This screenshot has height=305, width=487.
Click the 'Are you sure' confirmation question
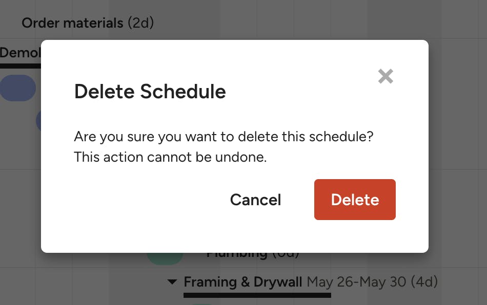[x=224, y=137]
